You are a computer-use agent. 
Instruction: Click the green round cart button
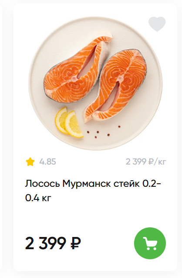tap(150, 243)
